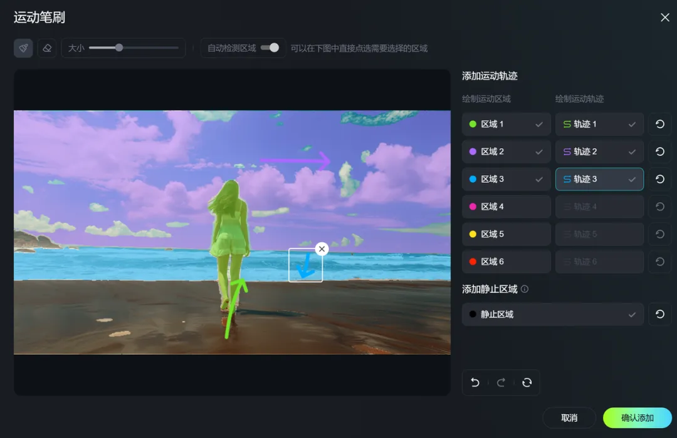Click the 添加运动轨迹 heading
677x438 pixels.
tap(490, 76)
